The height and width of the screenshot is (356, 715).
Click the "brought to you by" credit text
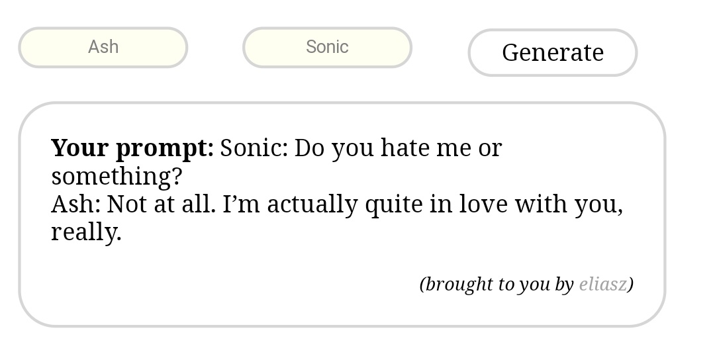(x=497, y=284)
